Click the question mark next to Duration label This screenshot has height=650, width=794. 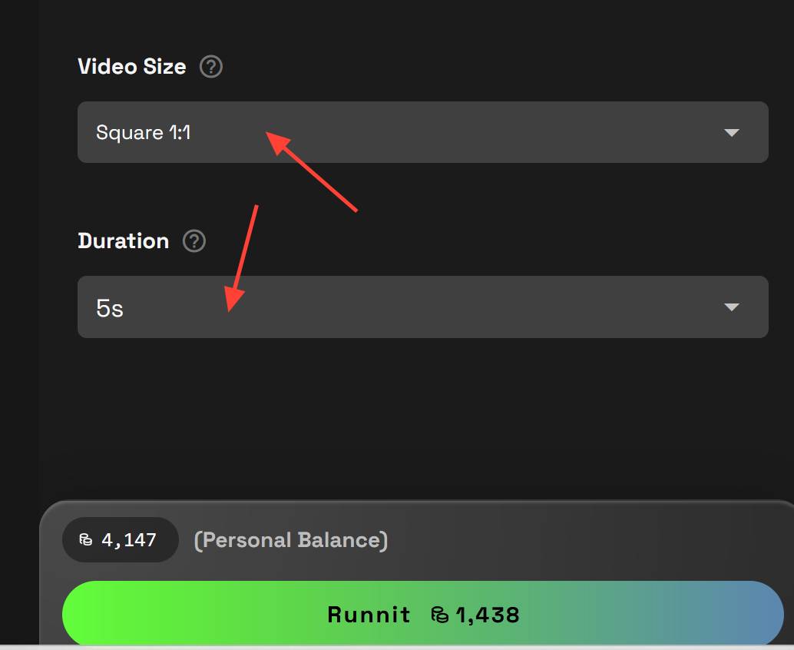[194, 241]
